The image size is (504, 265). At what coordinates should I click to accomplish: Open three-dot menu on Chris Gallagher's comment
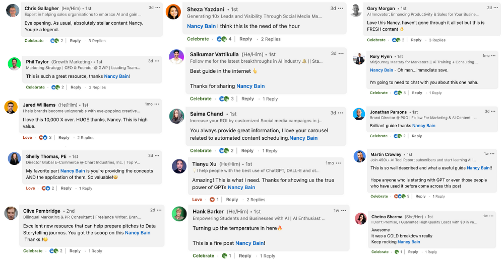pos(157,8)
